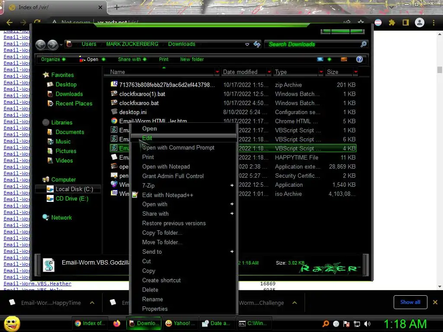The width and height of the screenshot is (443, 332).
Task: Open Music library
Action: pos(63,141)
